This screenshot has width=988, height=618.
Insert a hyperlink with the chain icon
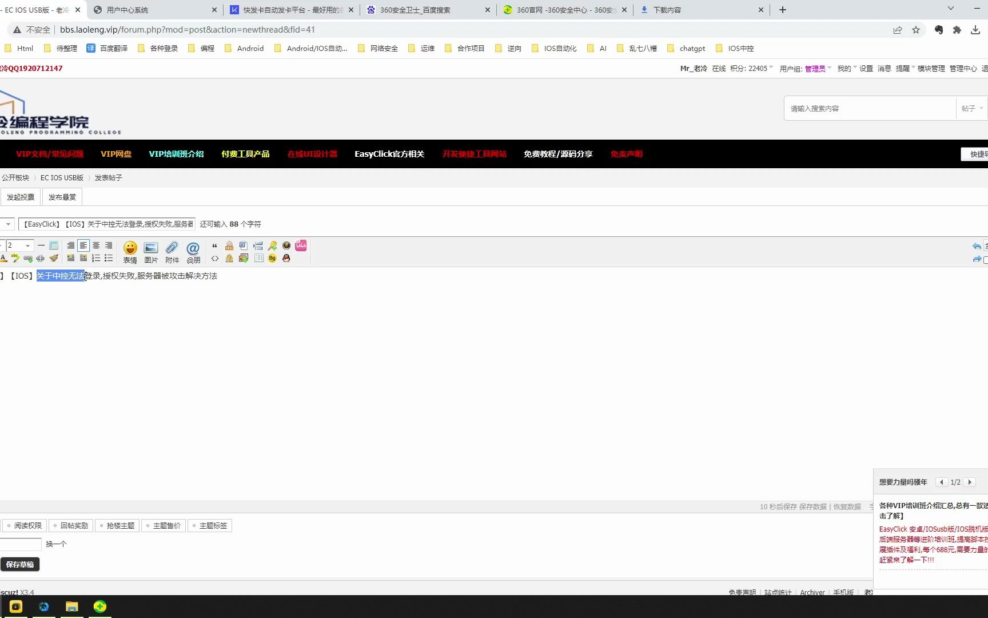pyautogui.click(x=27, y=258)
